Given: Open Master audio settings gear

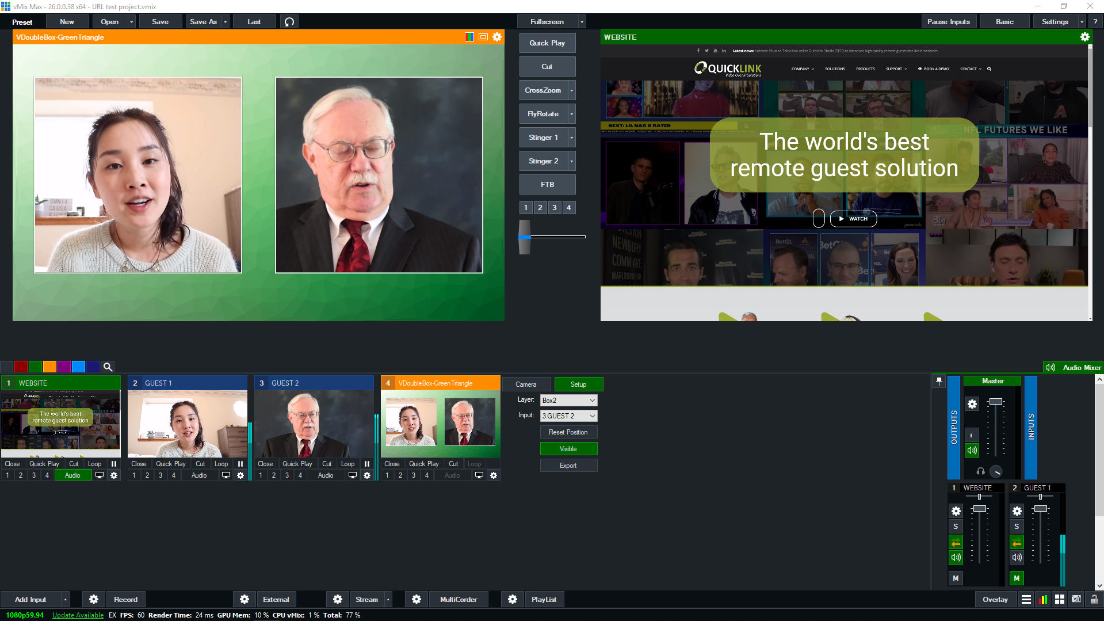Looking at the screenshot, I should point(972,404).
